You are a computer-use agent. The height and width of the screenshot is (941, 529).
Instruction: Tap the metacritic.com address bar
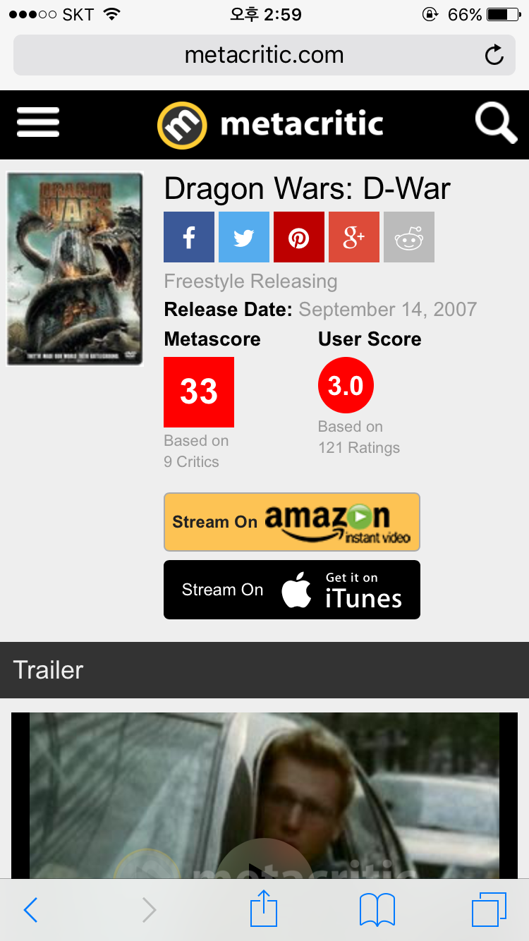click(x=264, y=55)
